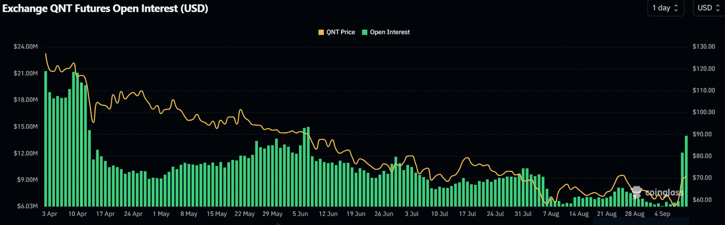Click the 3 Apr date label

[x=50, y=214]
